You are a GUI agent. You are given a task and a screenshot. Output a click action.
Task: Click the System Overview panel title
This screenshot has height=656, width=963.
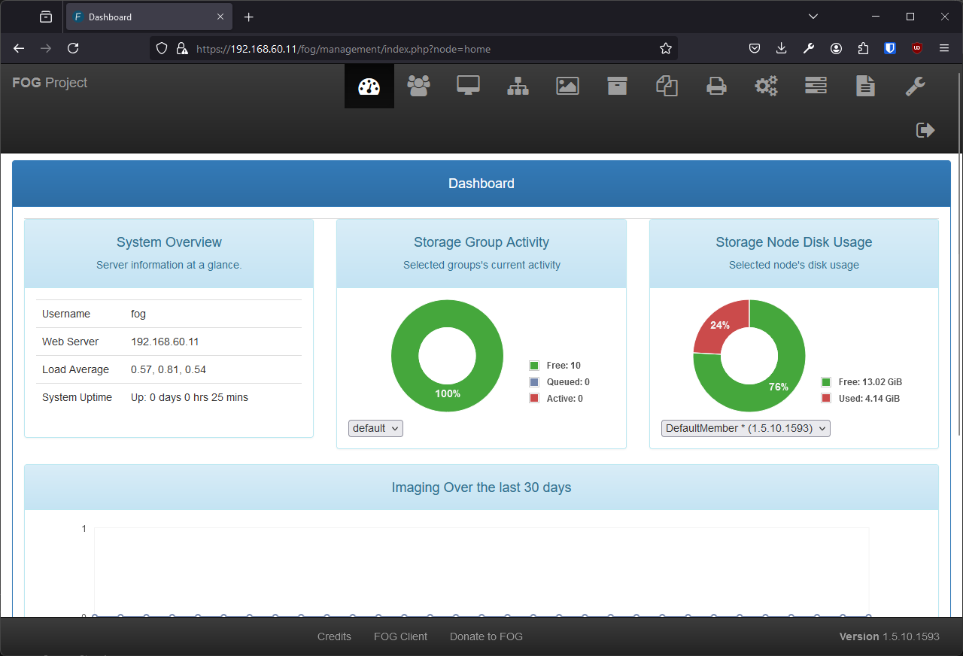169,242
